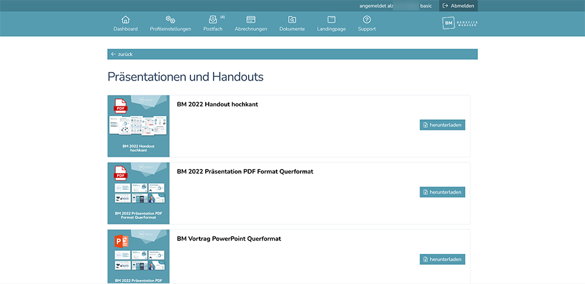Viewport: 585px width, 284px height.
Task: Download the BM Vortrag PowerPoint Querformat
Action: pos(442,259)
